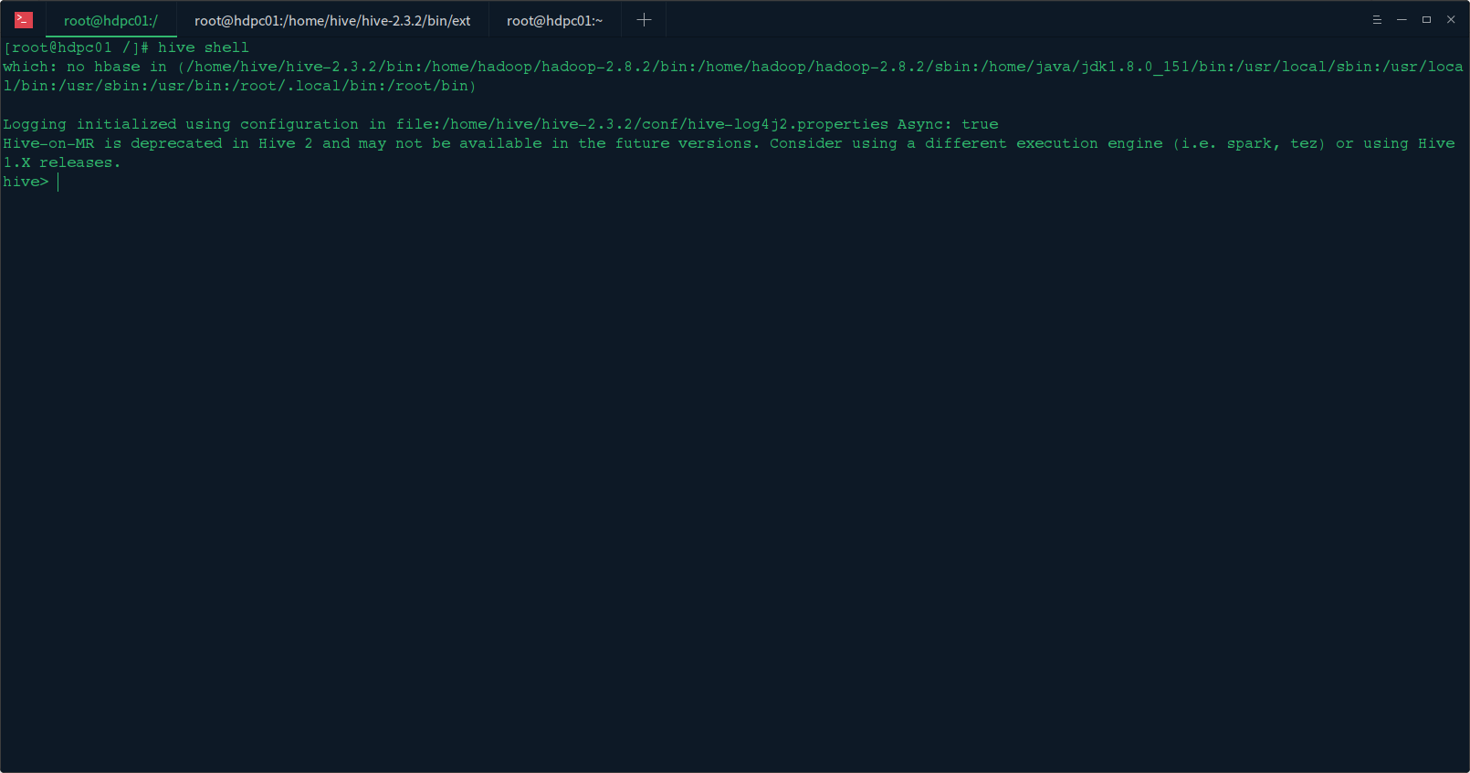The width and height of the screenshot is (1470, 773).
Task: Maximize the terminal window
Action: [x=1426, y=20]
